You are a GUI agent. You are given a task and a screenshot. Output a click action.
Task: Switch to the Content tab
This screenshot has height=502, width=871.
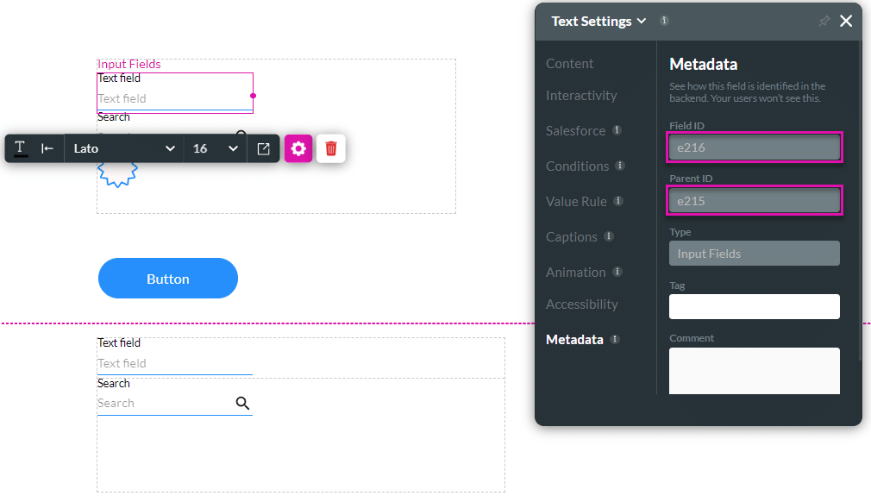point(569,64)
